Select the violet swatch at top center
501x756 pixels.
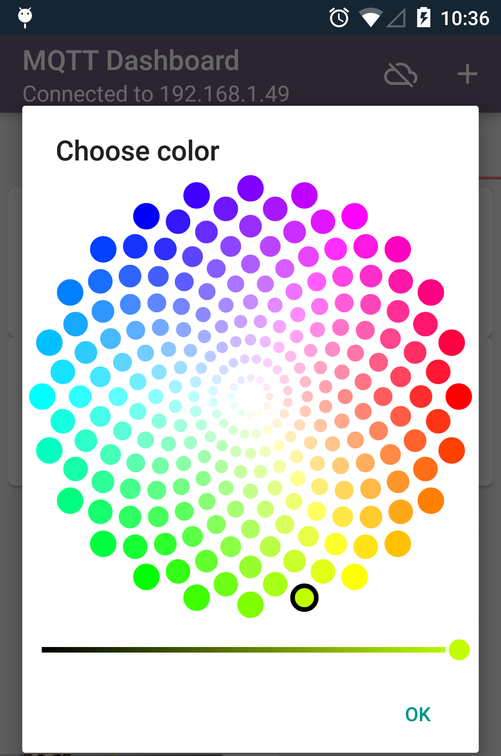click(250, 188)
